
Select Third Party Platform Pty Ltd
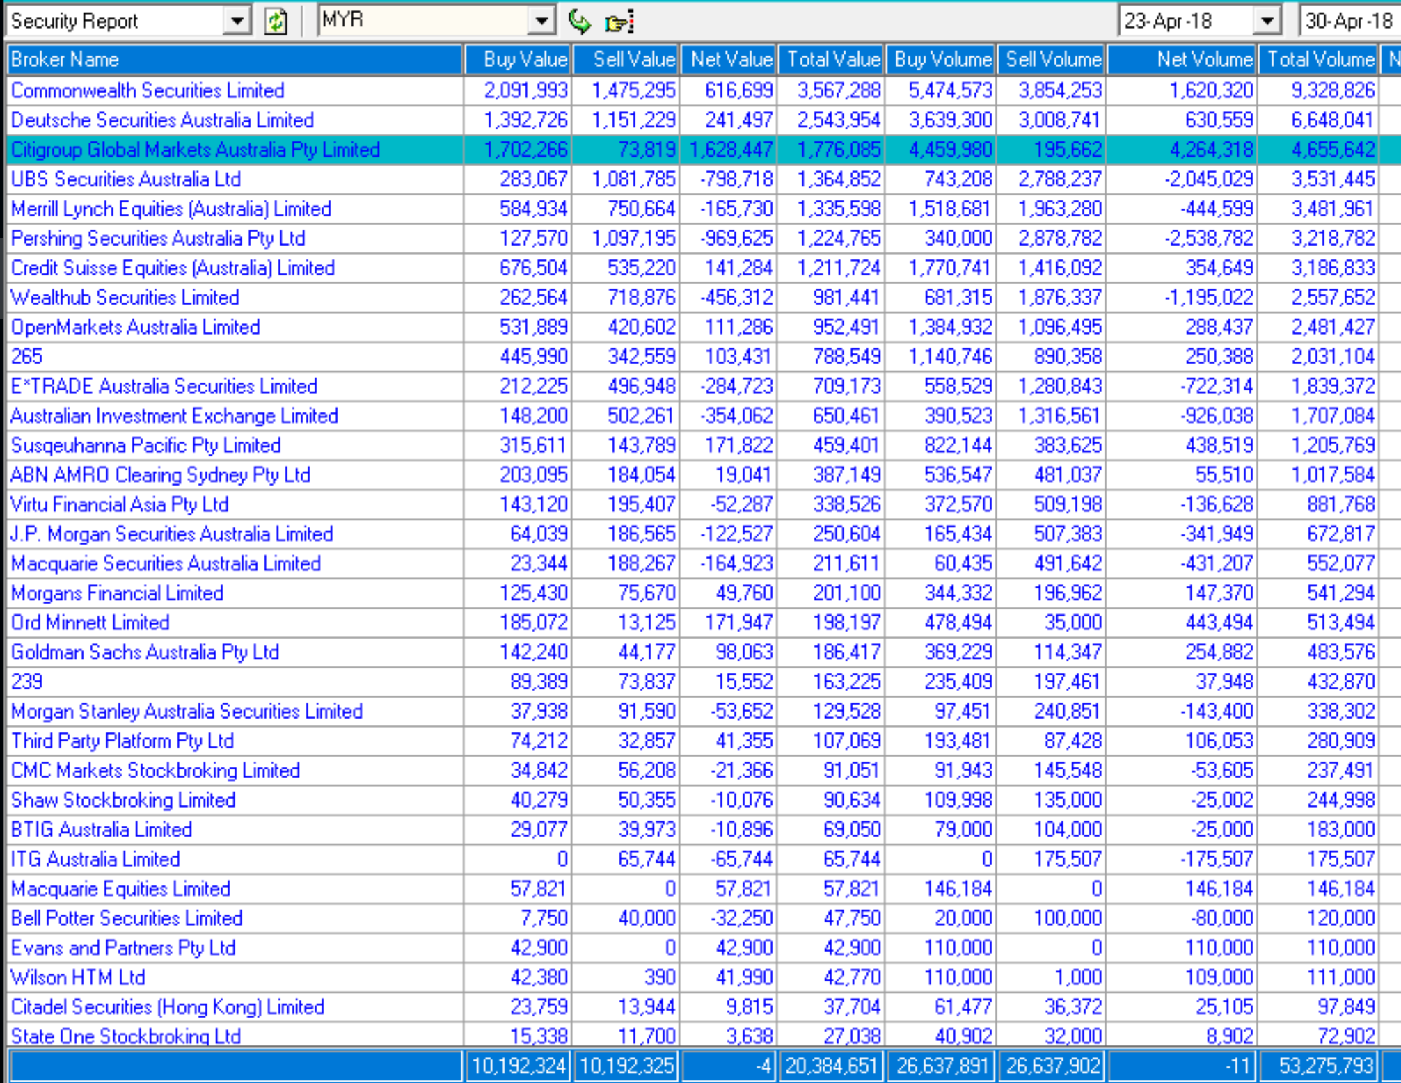704,741
